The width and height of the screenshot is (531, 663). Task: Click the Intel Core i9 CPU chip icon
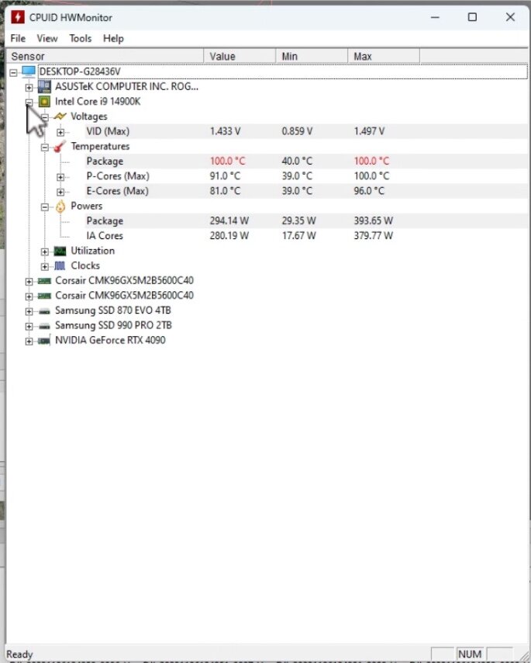click(44, 102)
